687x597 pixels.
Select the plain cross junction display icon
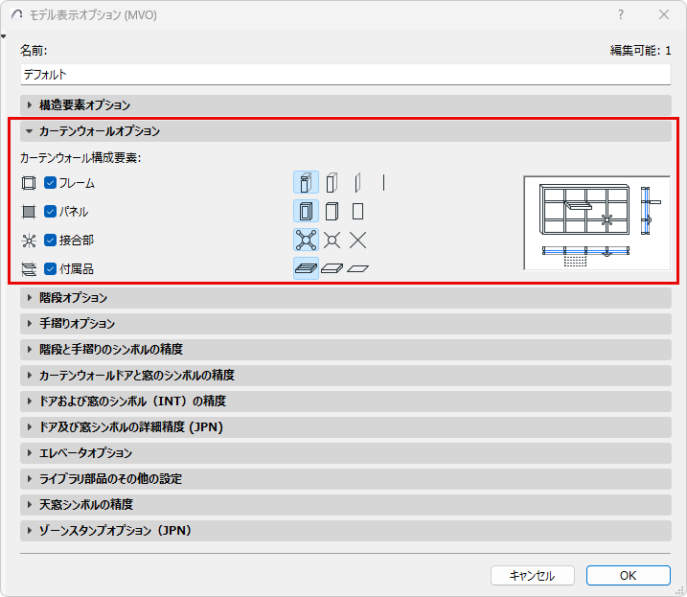[357, 241]
